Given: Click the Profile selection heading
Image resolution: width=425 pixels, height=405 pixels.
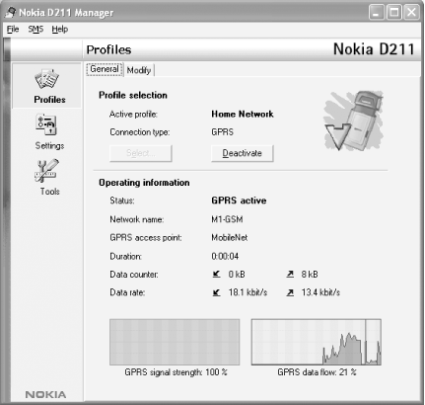Looking at the screenshot, I should [133, 95].
